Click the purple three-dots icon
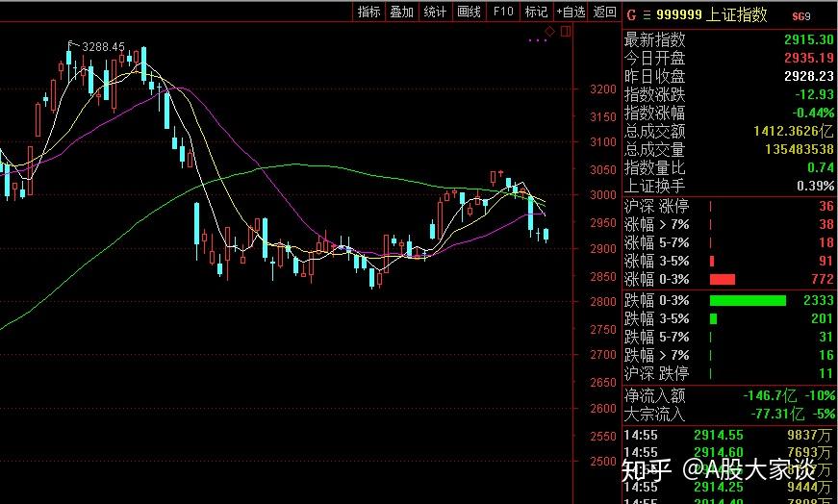This screenshot has width=838, height=504. (538, 40)
